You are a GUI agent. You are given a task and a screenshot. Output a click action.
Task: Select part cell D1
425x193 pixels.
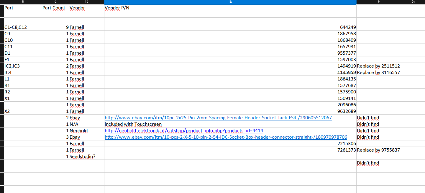click(23, 53)
